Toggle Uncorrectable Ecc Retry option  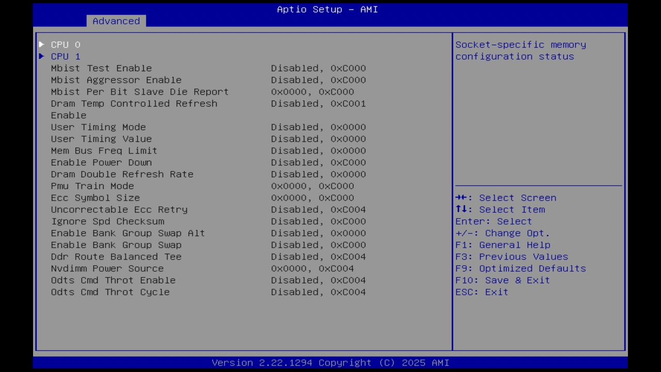pos(119,209)
